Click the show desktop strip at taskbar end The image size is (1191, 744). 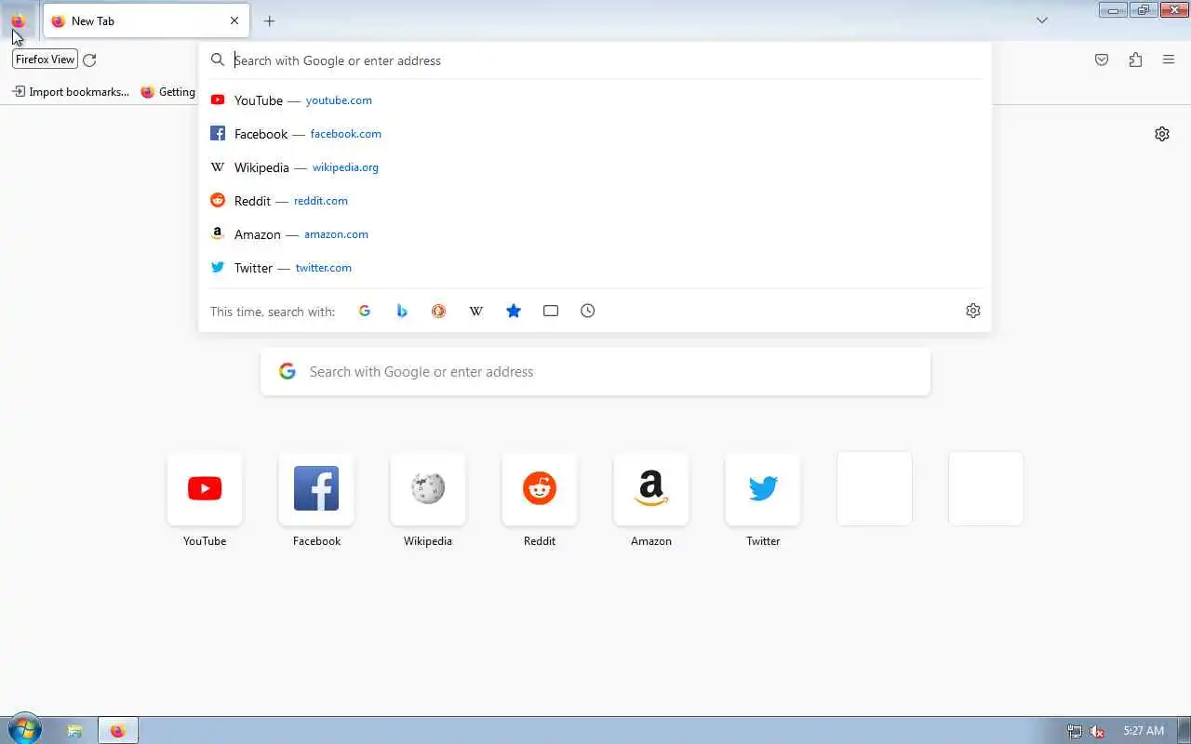[1184, 731]
